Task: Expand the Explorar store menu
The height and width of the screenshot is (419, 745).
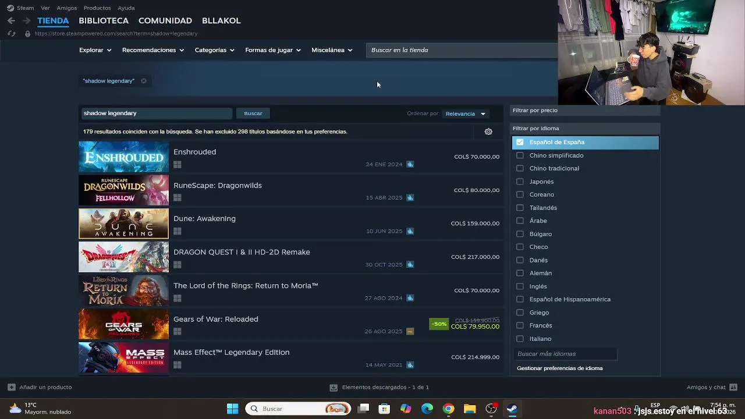Action: 95,50
